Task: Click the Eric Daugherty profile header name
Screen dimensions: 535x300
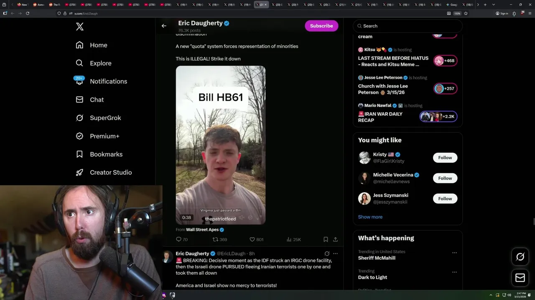Action: 200,23
